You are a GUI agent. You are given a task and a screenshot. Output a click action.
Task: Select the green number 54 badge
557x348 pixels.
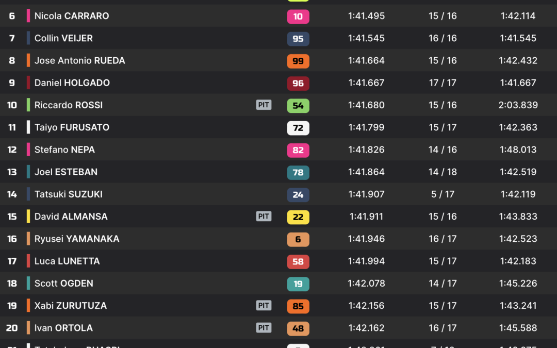tap(298, 106)
